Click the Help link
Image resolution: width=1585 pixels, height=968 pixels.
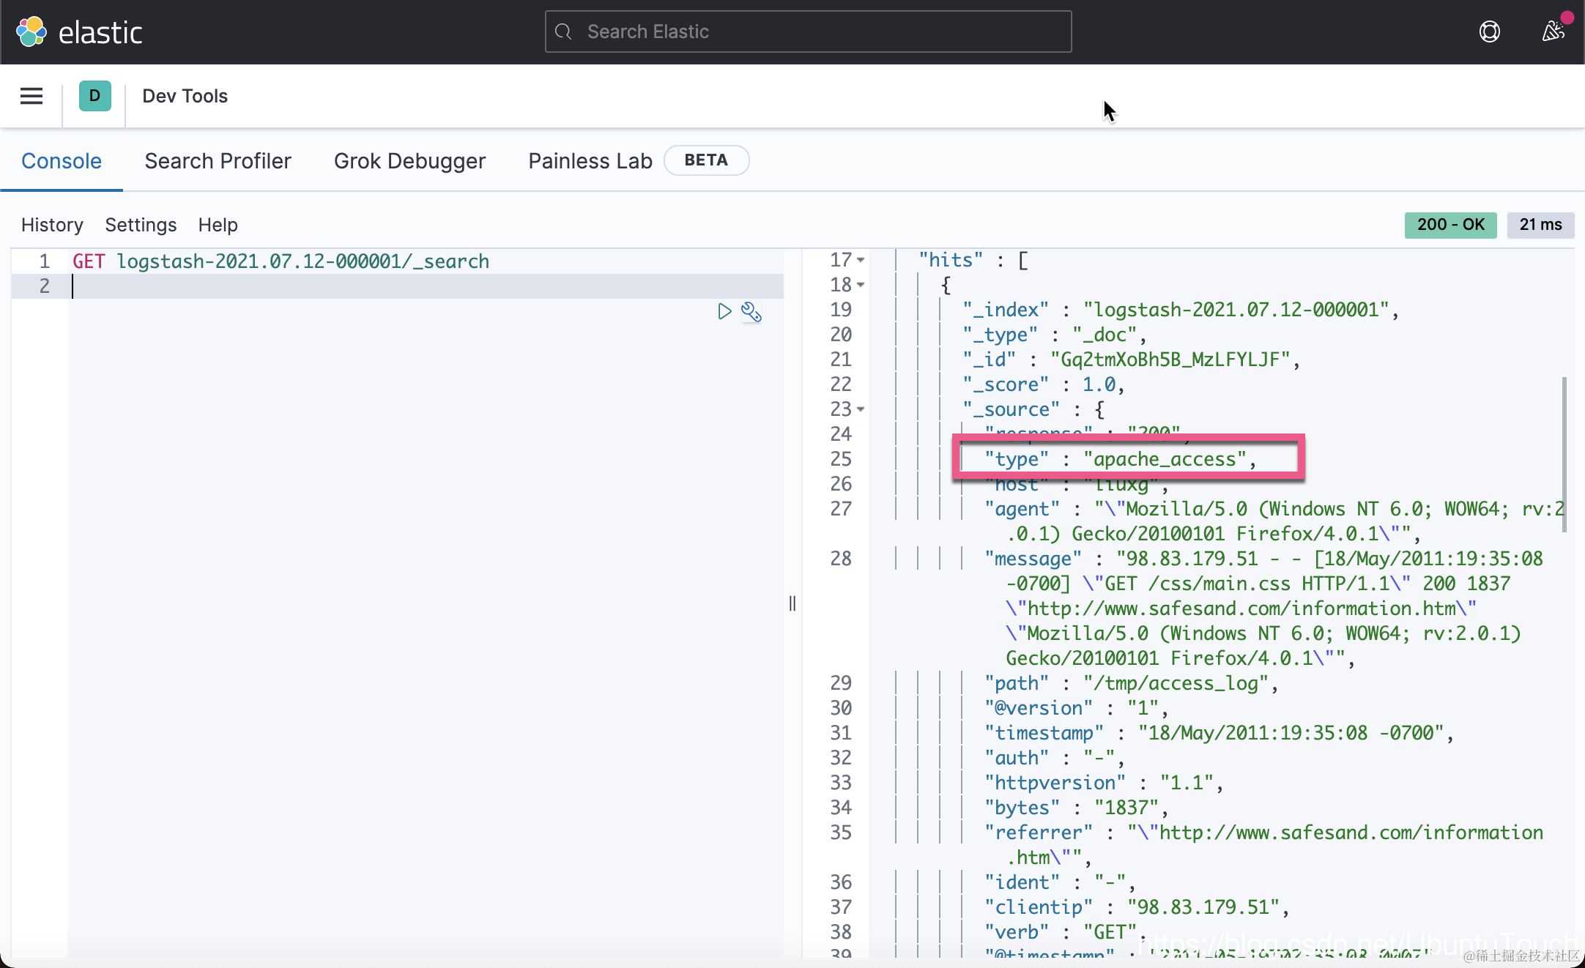coord(218,225)
